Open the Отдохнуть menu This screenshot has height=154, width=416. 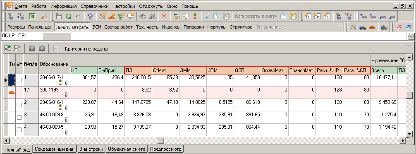(151, 6)
